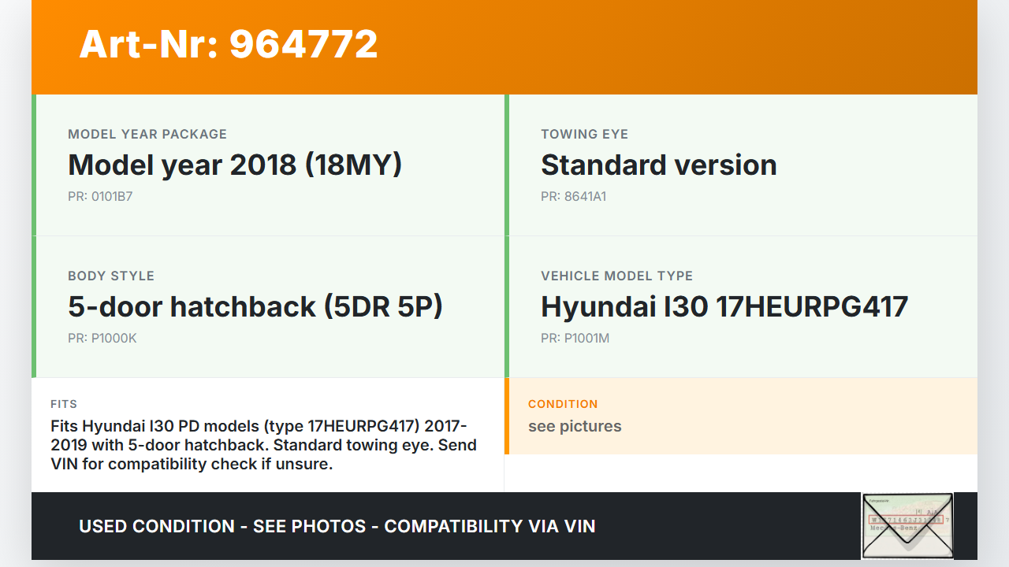Click the fitment description paragraph
Image resolution: width=1009 pixels, height=567 pixels.
coord(263,445)
